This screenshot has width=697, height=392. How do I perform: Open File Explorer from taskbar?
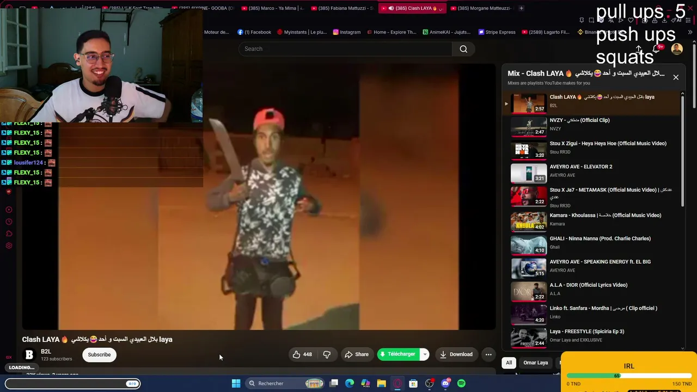point(381,383)
